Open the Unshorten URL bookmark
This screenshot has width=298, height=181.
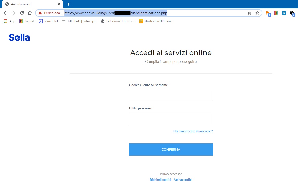click(156, 21)
